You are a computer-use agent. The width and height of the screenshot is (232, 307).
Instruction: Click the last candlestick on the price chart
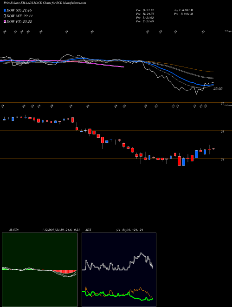pos(213,149)
